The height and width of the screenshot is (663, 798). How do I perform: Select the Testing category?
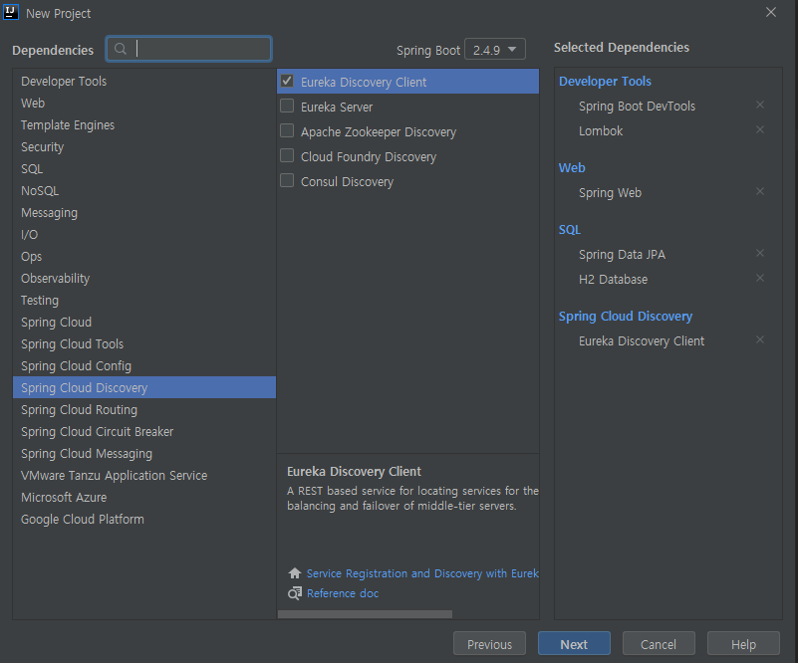pos(144,300)
